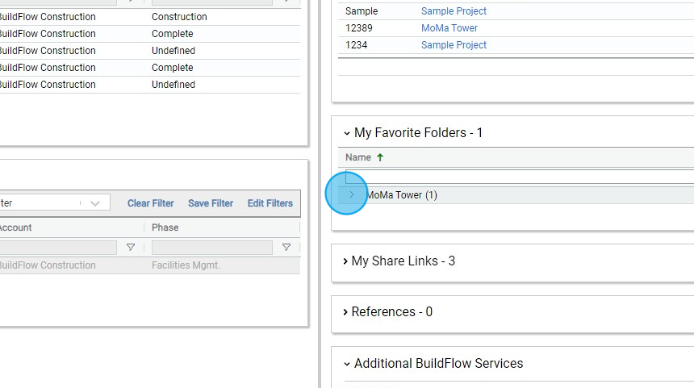This screenshot has width=694, height=388.
Task: Expand the References section
Action: [x=345, y=312]
